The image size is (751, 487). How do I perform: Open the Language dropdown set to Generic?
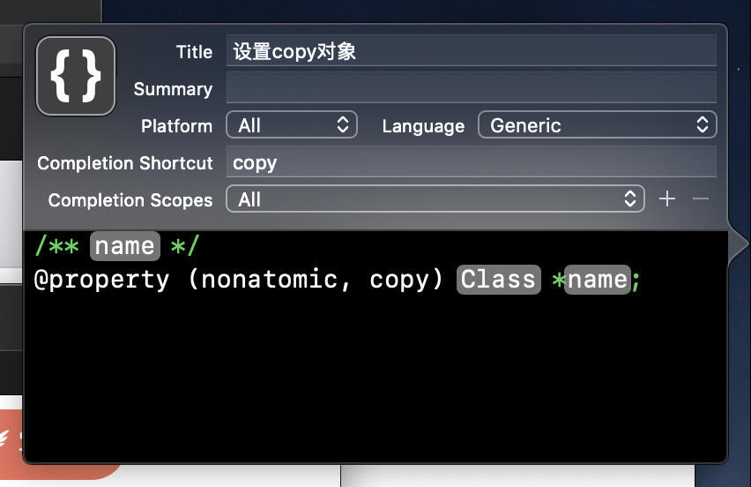pos(598,125)
